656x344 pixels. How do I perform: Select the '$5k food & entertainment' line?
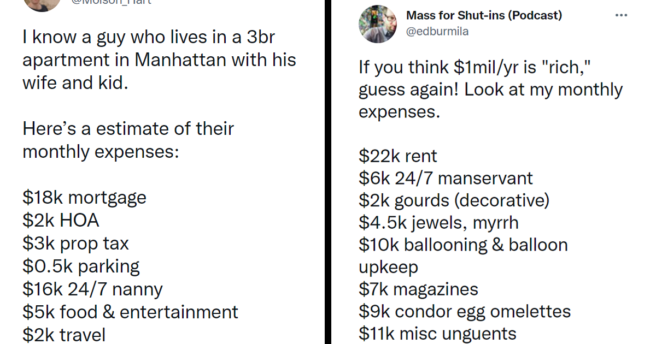point(130,312)
